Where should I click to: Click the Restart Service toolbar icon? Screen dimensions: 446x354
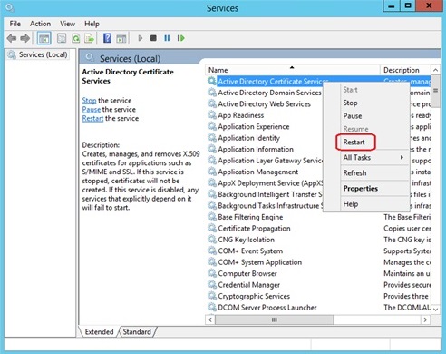[181, 38]
